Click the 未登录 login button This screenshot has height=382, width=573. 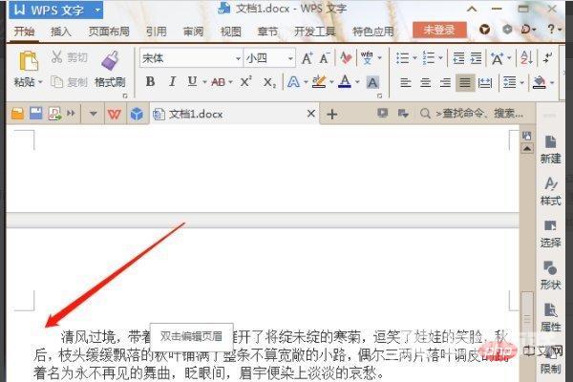pos(439,31)
